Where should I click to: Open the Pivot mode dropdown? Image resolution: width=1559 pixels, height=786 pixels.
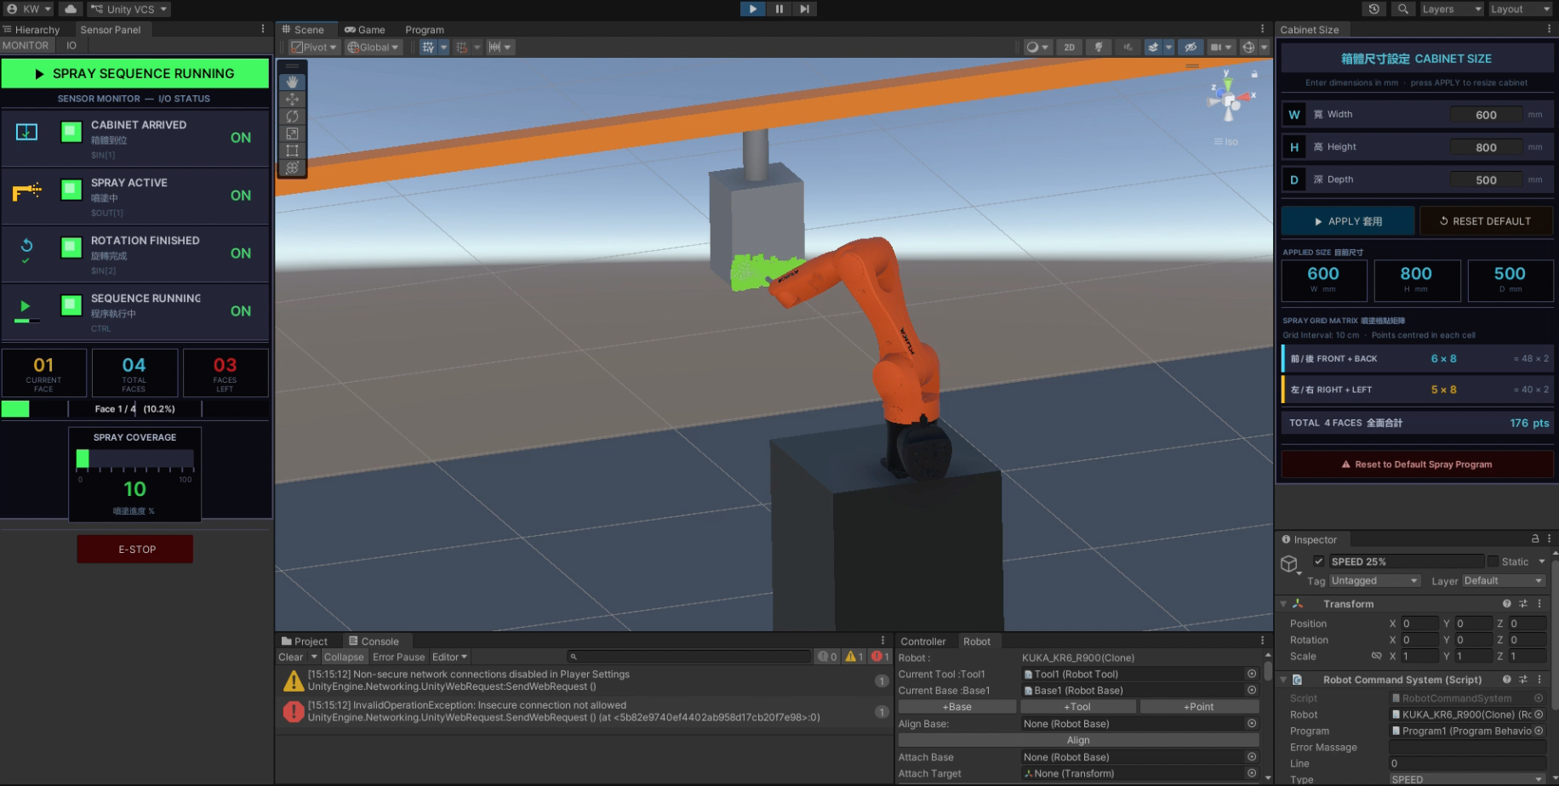point(314,48)
